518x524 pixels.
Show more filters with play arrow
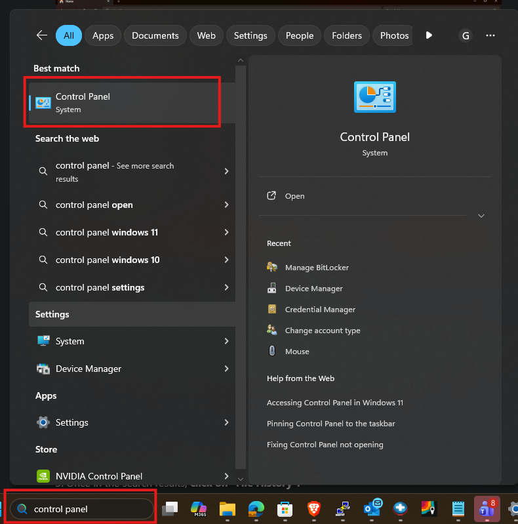point(429,35)
